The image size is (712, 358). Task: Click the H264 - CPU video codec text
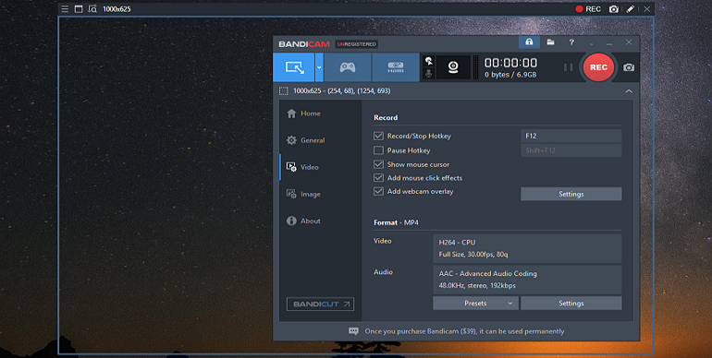click(457, 243)
